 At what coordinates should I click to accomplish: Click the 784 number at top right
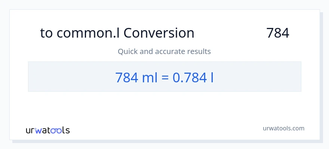click(x=278, y=33)
